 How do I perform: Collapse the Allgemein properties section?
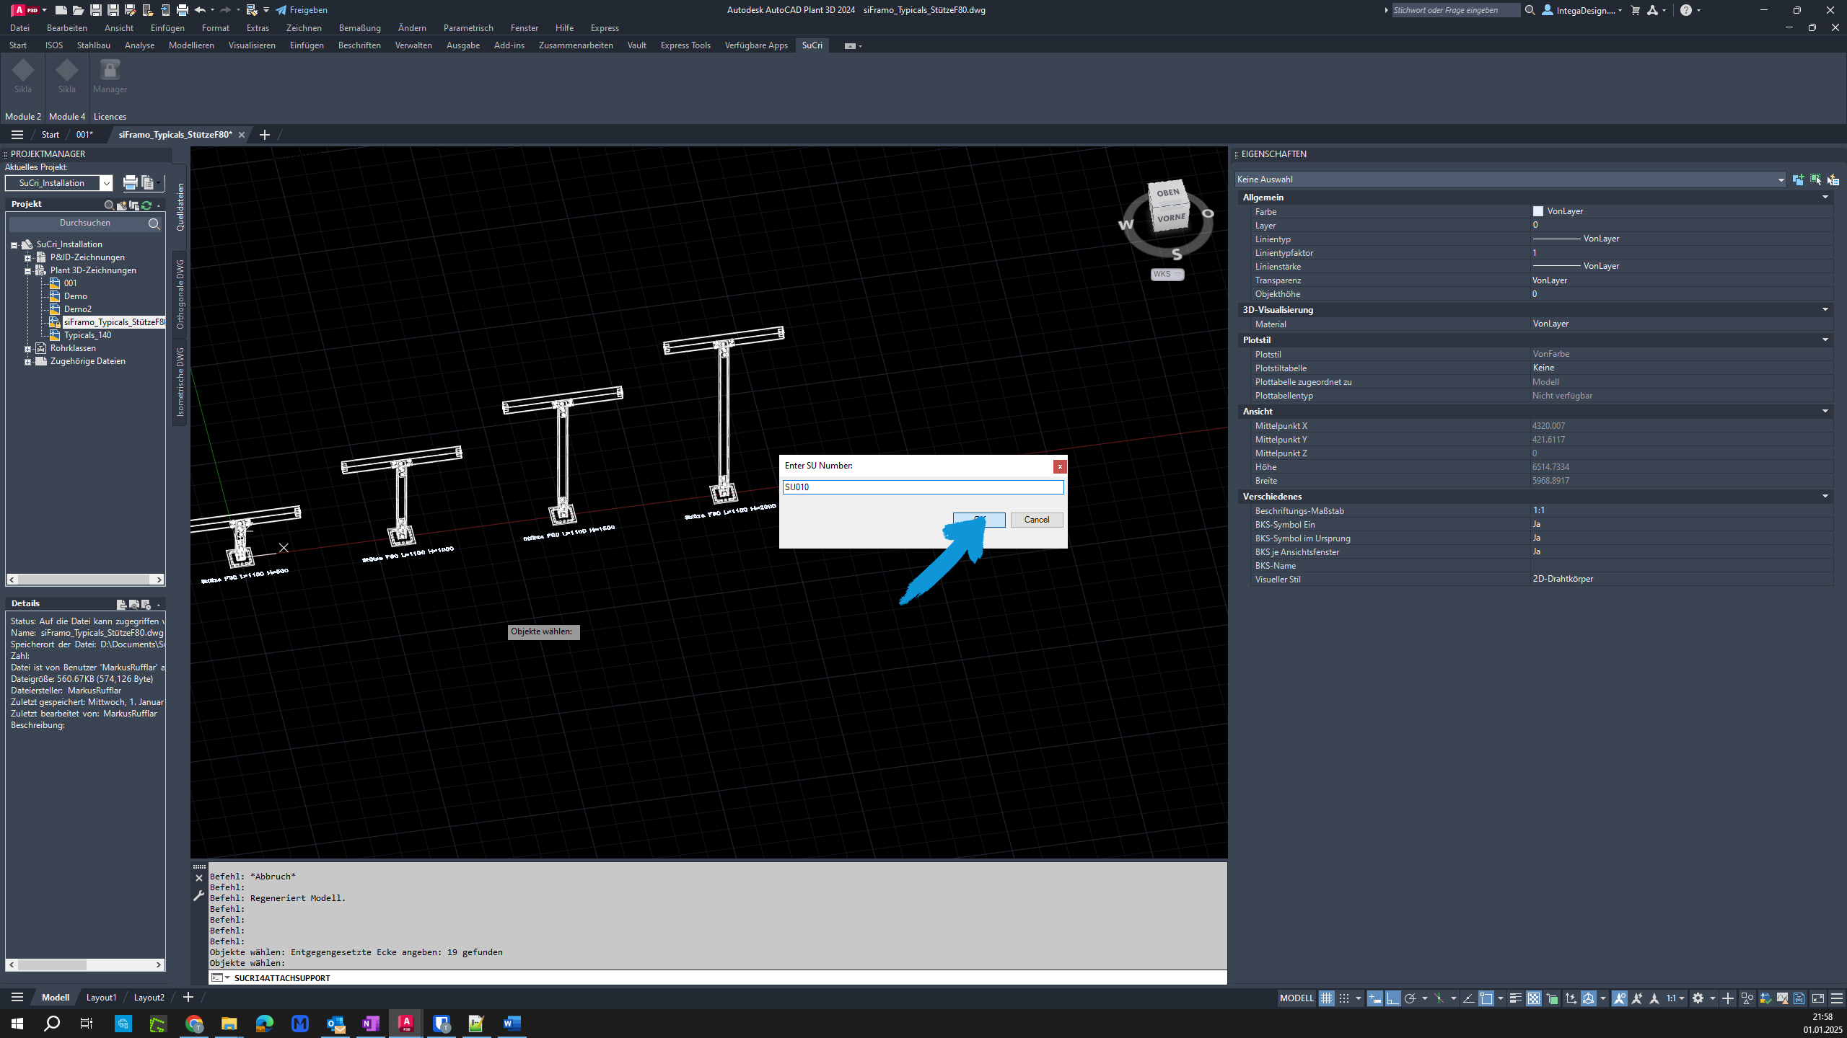(x=1825, y=198)
